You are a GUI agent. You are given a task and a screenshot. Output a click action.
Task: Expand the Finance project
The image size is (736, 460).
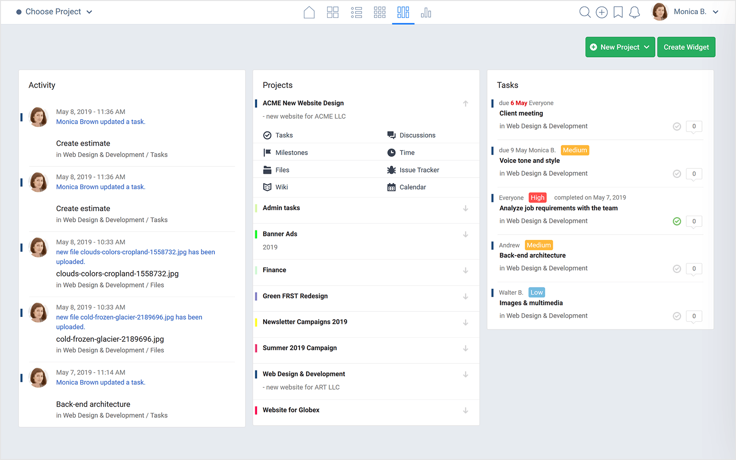point(466,270)
